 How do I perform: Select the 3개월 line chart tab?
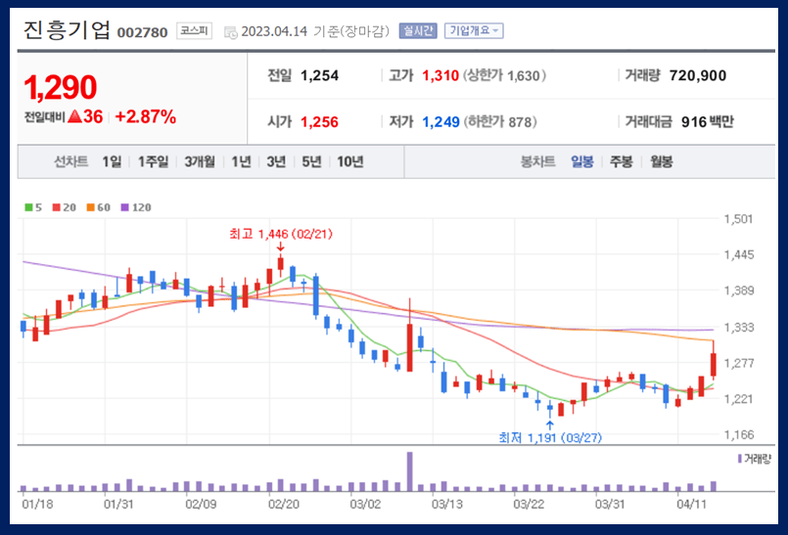point(200,161)
